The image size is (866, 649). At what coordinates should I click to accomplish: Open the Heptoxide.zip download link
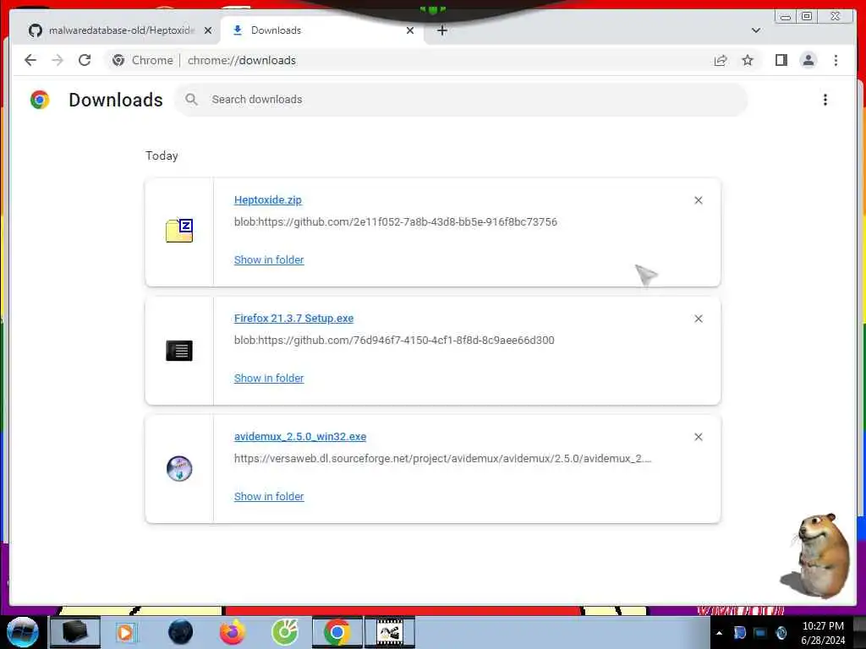click(268, 199)
